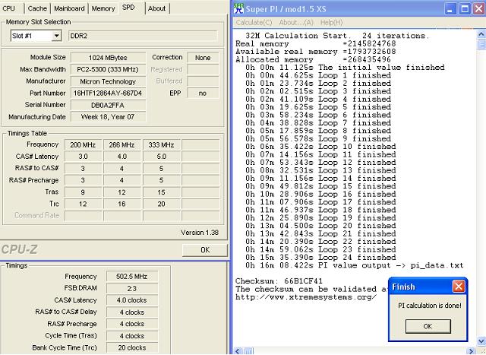Open the Calculate(C) menu in Super PI
The image size is (486, 355).
coord(254,22)
